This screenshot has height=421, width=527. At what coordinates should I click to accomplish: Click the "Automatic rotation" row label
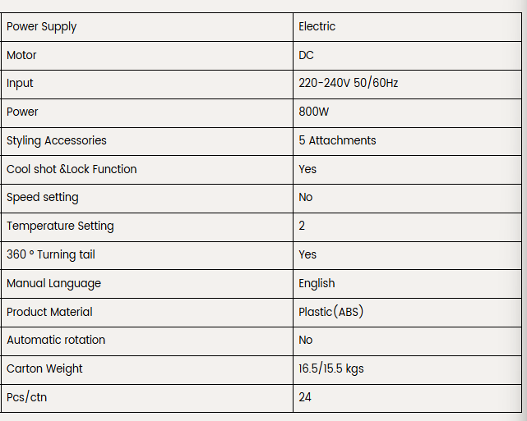click(x=56, y=340)
